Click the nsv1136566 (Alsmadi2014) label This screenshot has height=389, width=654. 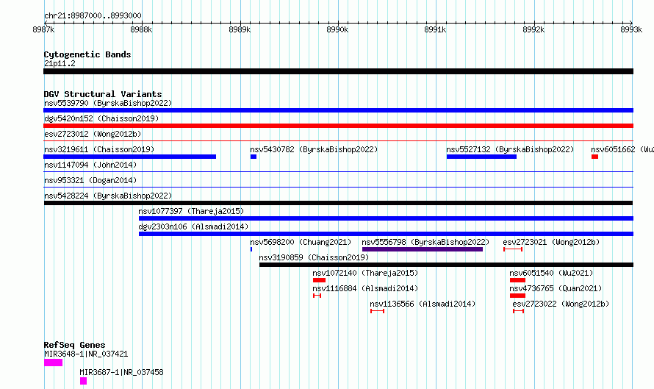(423, 304)
